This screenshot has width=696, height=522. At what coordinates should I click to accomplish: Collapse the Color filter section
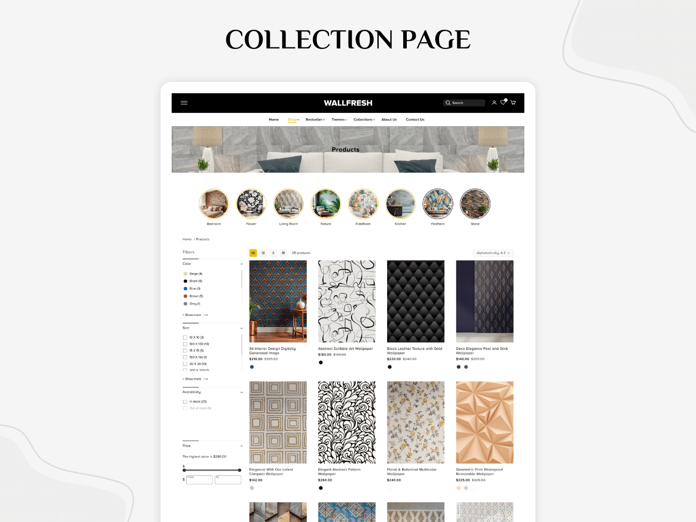[241, 264]
